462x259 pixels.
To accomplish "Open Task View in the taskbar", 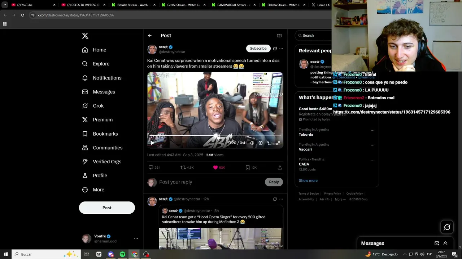I will click(87, 254).
